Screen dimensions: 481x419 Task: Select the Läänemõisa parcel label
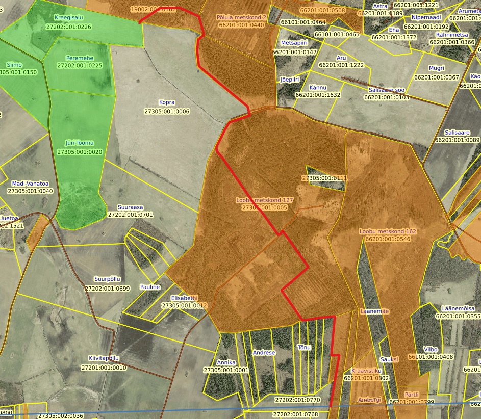458,309
